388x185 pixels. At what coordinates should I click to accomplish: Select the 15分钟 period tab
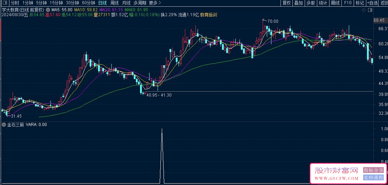(56, 3)
